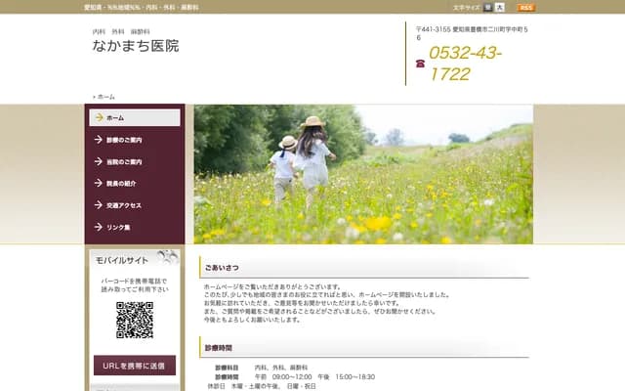This screenshot has width=625, height=391.
Task: Click the phone number 0532-43-1722
Action: tap(467, 64)
